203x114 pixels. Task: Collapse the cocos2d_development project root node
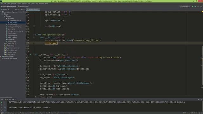(x=1, y=12)
